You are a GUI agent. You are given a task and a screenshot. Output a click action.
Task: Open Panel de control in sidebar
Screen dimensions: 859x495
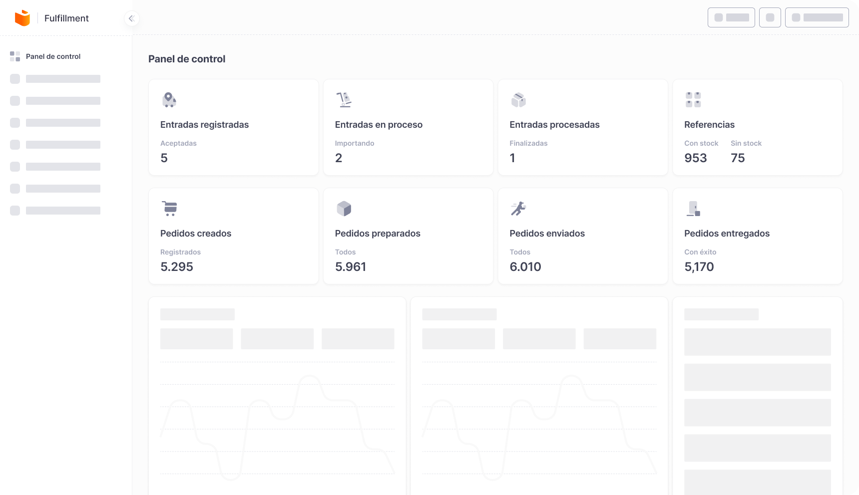tap(53, 56)
